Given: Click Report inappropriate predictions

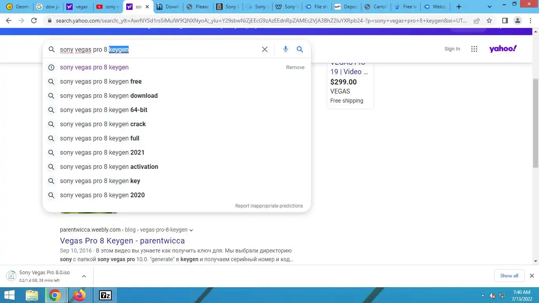Looking at the screenshot, I should tap(269, 206).
